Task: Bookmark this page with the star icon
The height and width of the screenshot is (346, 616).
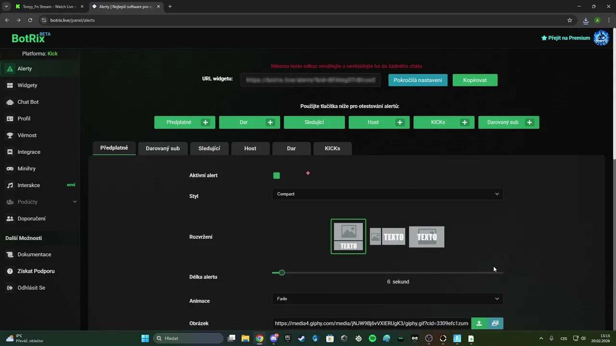Action: coord(570,20)
